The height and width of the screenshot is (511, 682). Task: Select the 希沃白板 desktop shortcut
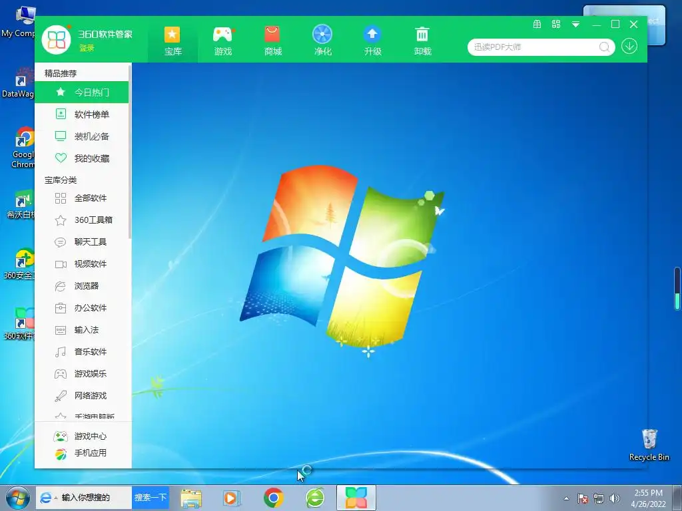coord(21,204)
